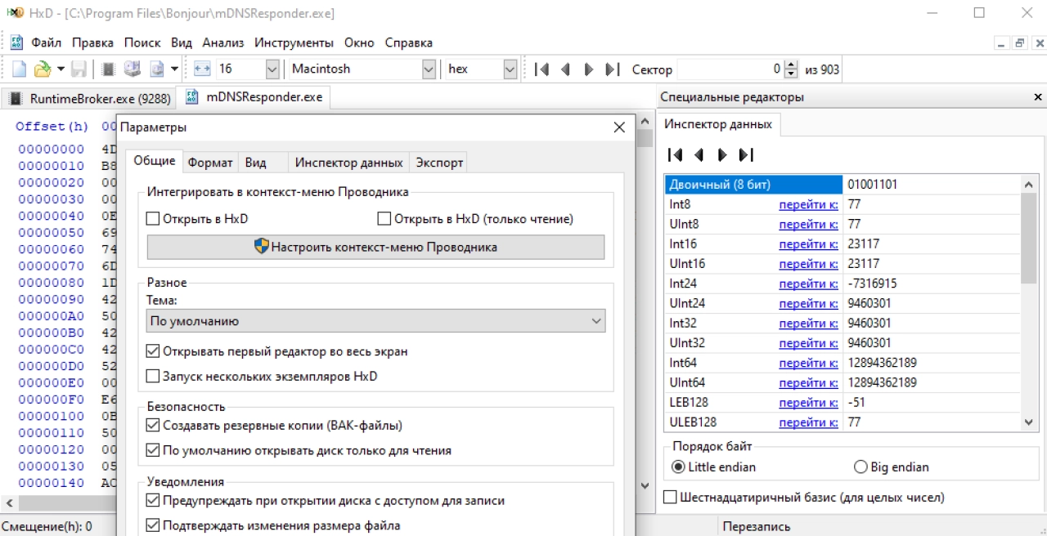Jump to first byte in Data inspector

[x=675, y=154]
